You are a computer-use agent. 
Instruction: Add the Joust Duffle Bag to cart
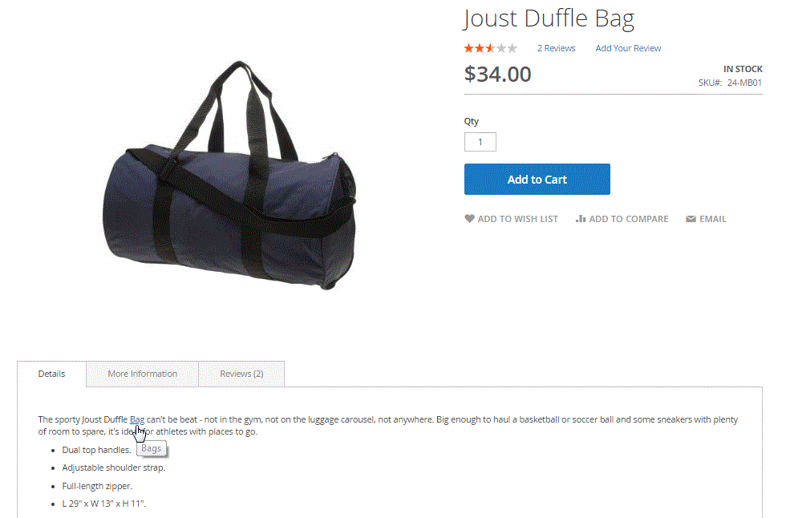point(537,179)
